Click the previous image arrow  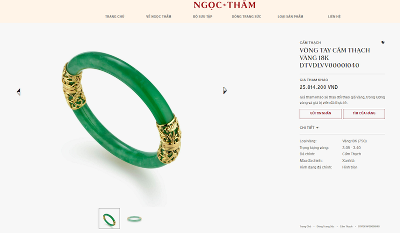[x=18, y=92]
